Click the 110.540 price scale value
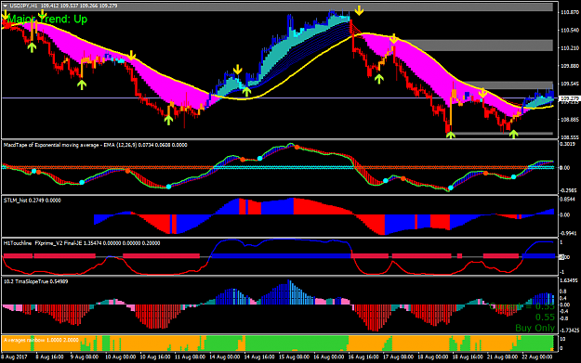 570,30
